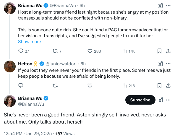The width and height of the screenshot is (175, 138).
Task: Open replies on Brianna Wu's first tweet
Action: [24, 51]
